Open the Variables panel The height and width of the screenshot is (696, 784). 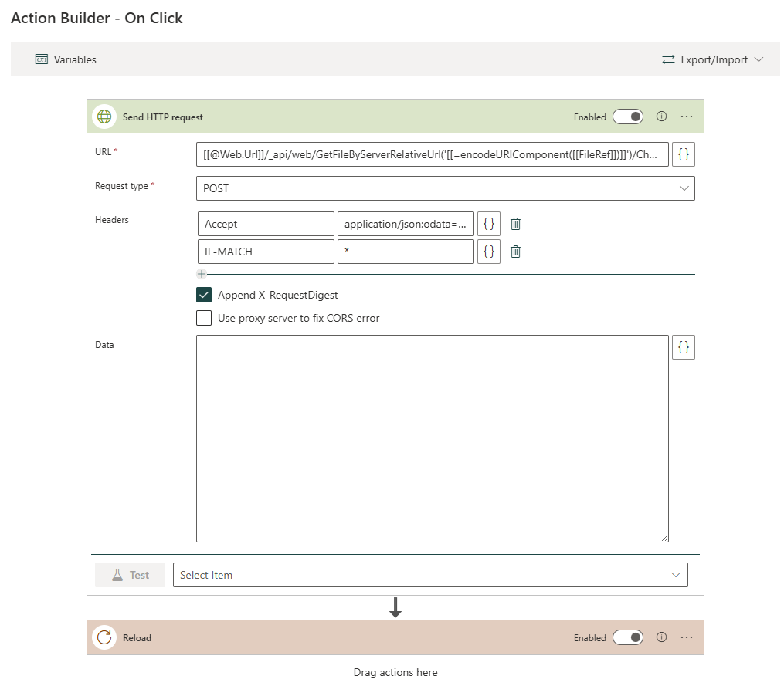(66, 59)
